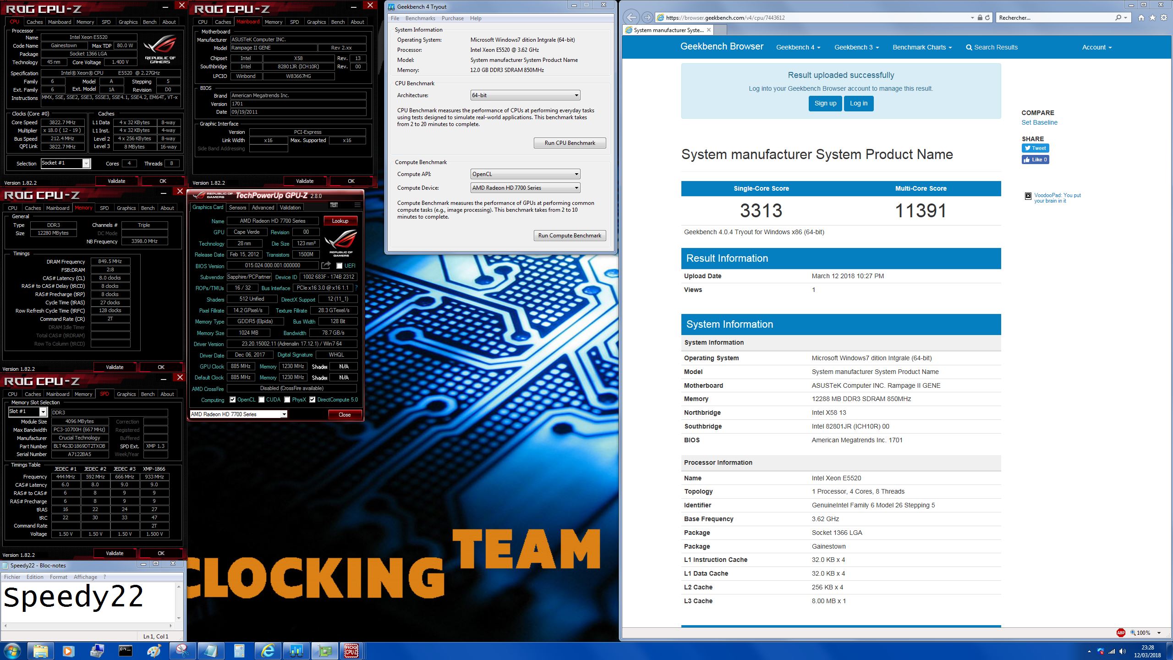1173x660 pixels.
Task: Open File Explorer from the taskbar
Action: click(x=40, y=651)
